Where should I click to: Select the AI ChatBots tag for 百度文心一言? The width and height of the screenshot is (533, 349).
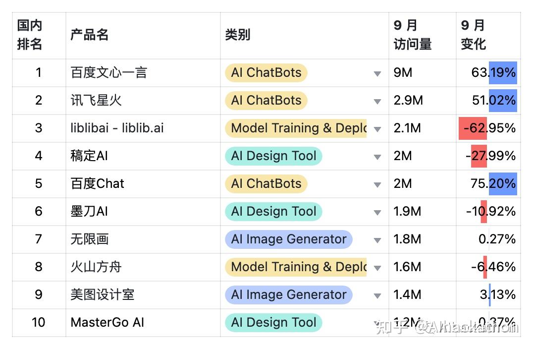266,73
